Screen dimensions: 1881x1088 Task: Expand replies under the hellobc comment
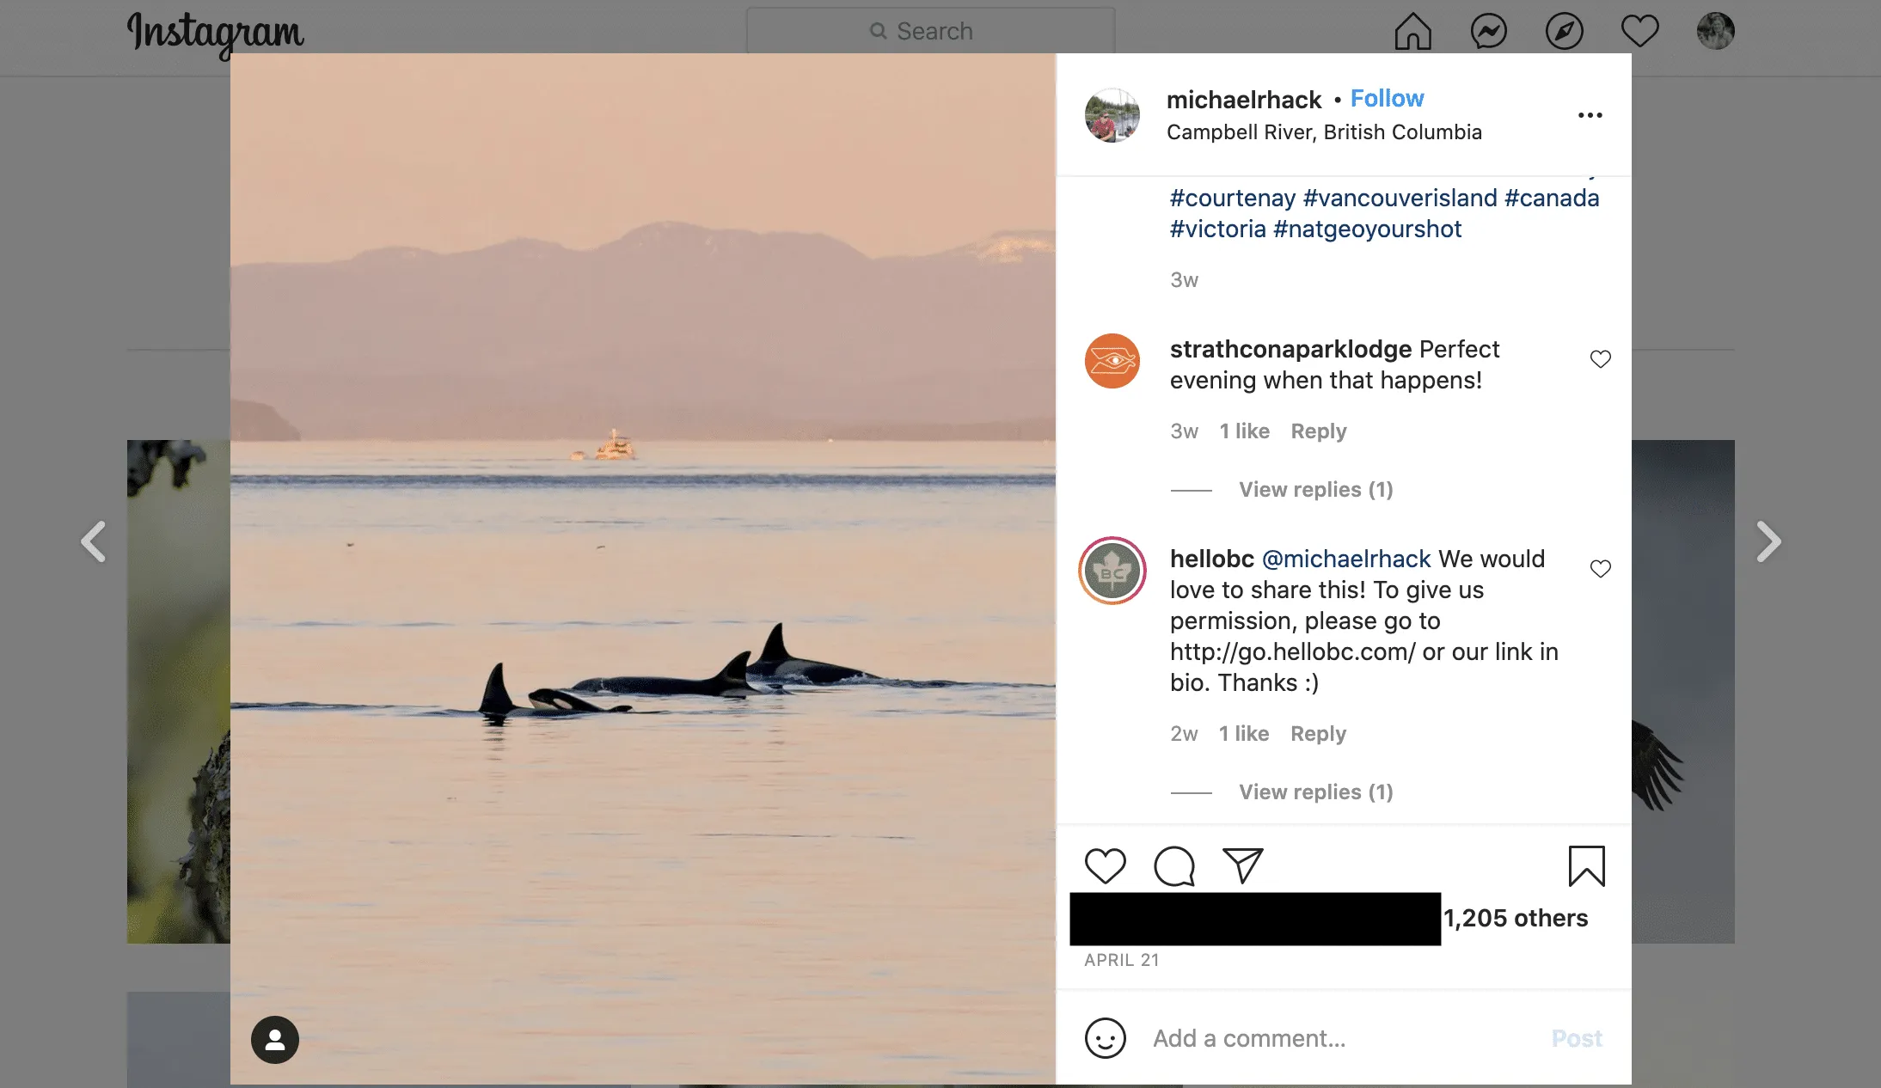coord(1315,792)
